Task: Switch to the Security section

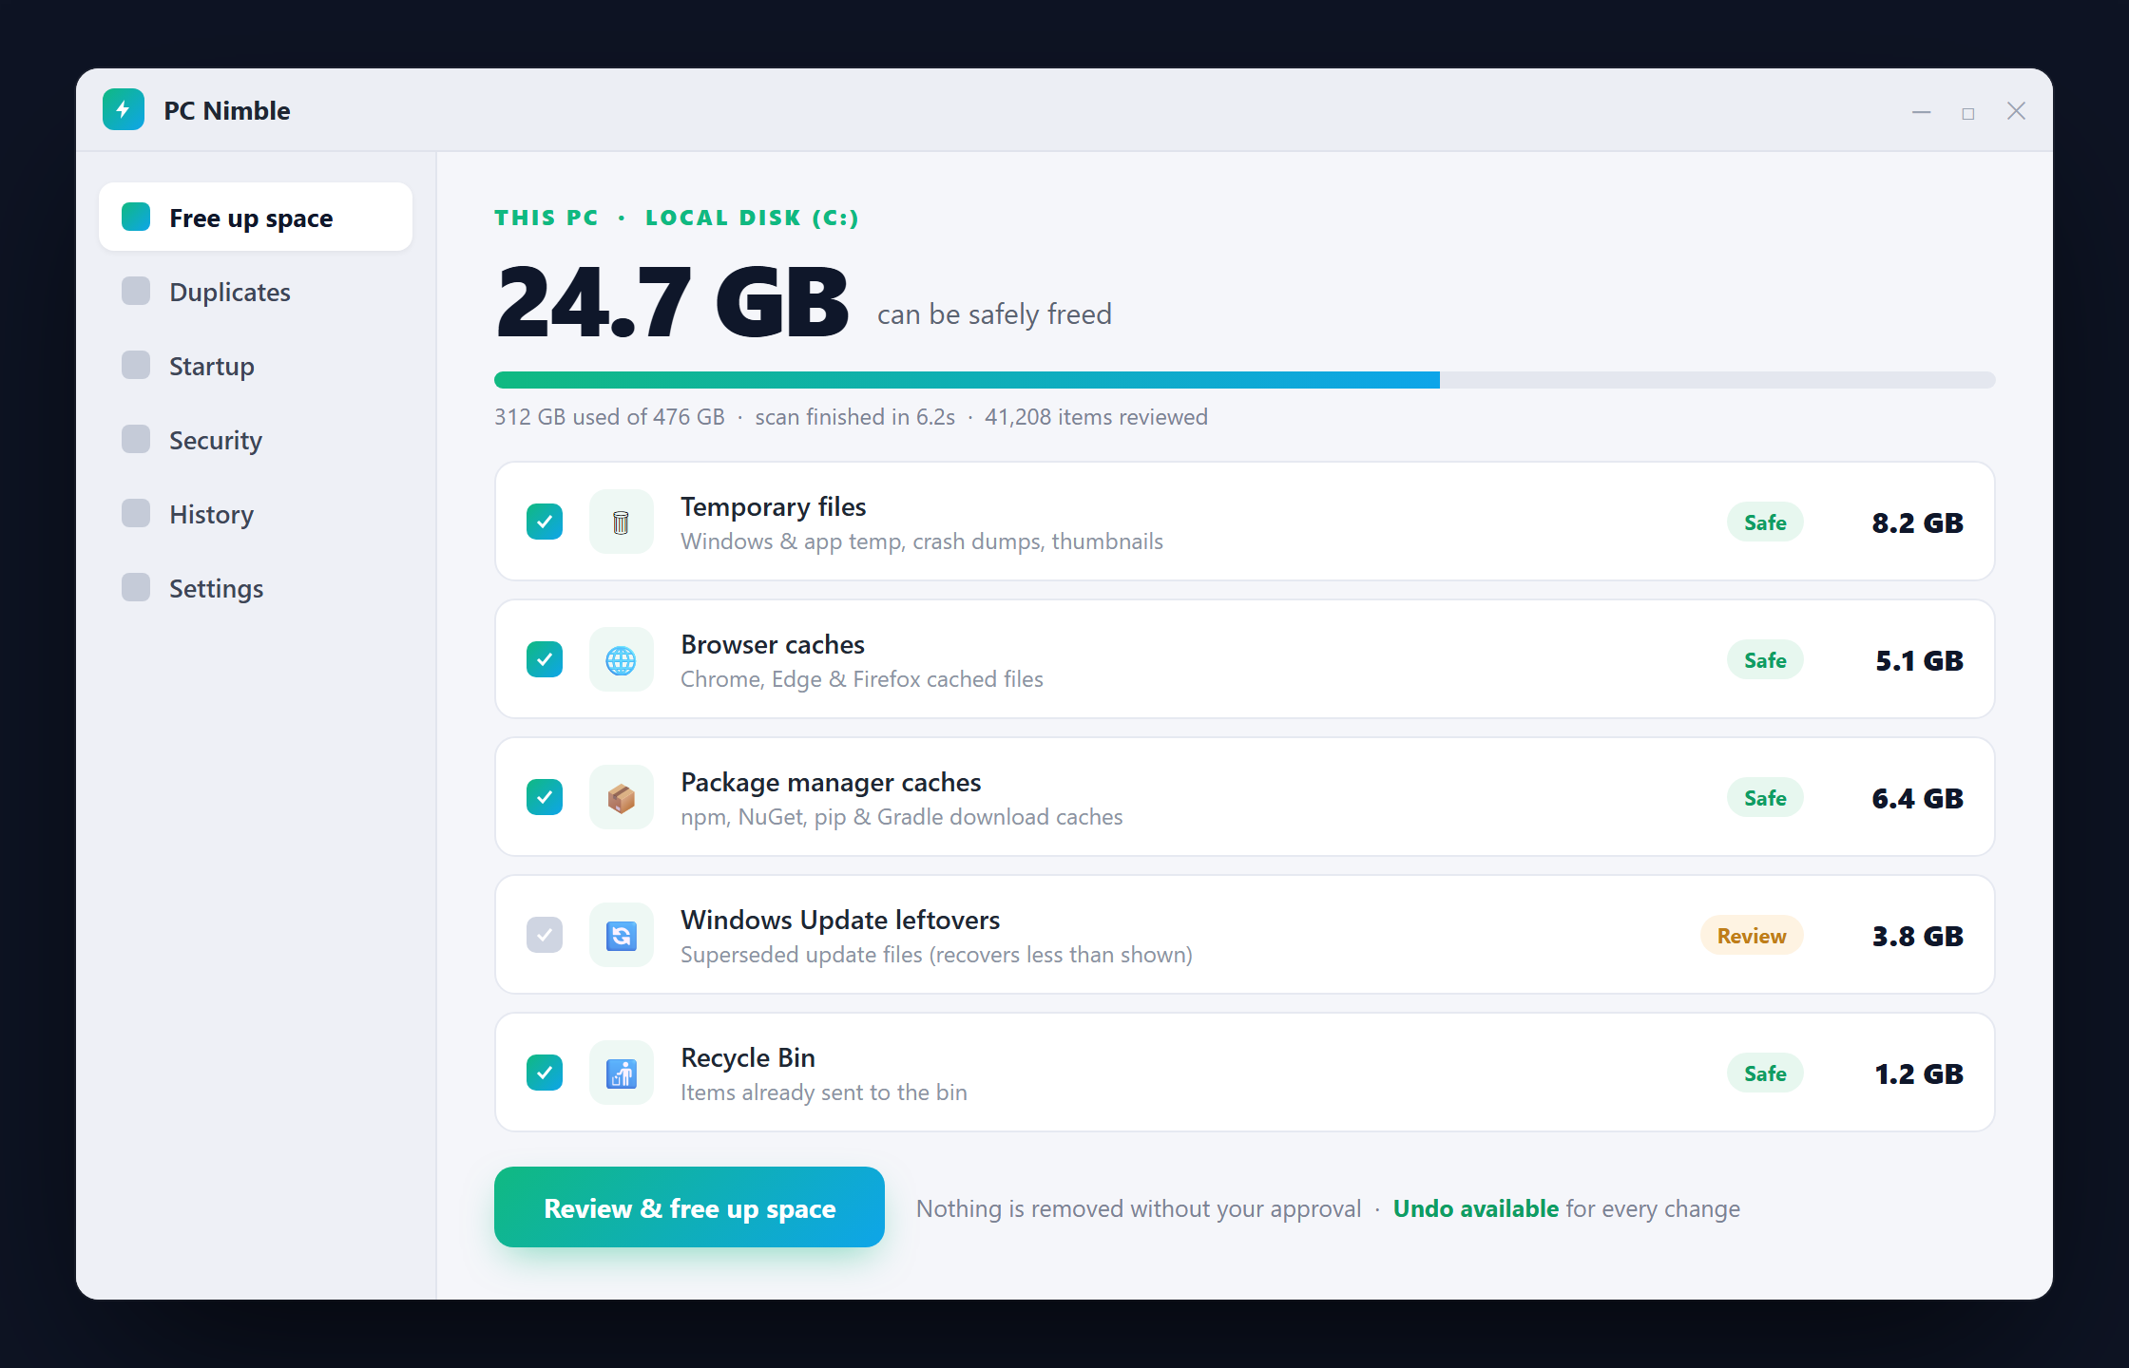Action: coord(256,440)
